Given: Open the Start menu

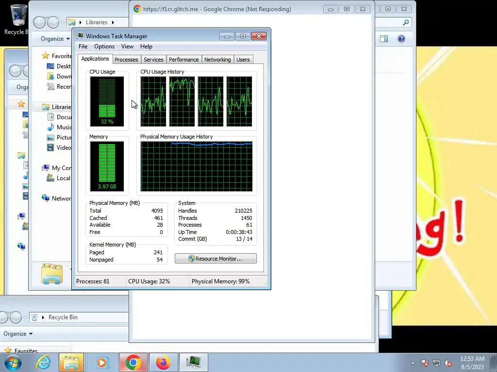Looking at the screenshot, I should [12, 362].
